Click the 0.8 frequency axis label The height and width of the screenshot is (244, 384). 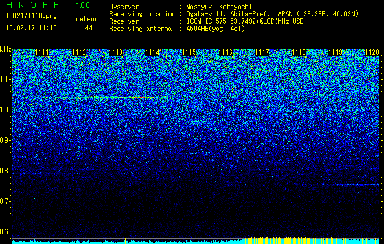pos(5,171)
